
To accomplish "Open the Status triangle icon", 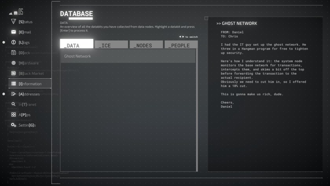I will [x=14, y=22].
